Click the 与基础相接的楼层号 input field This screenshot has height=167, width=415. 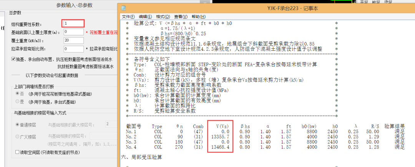point(103,136)
